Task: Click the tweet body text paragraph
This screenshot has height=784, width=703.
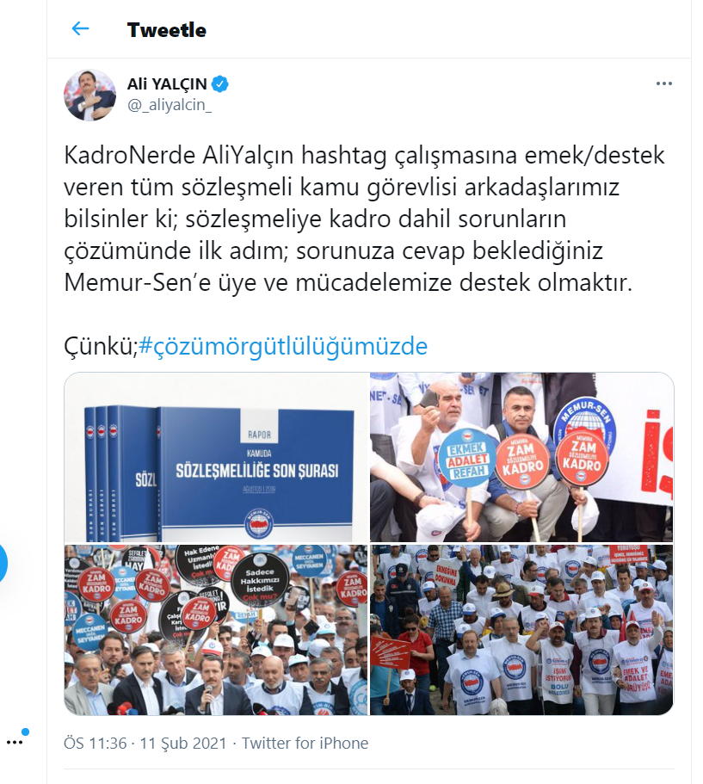Action: 364,219
